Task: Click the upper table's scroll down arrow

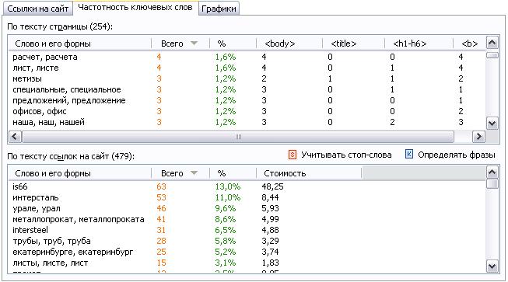Action: (x=492, y=124)
